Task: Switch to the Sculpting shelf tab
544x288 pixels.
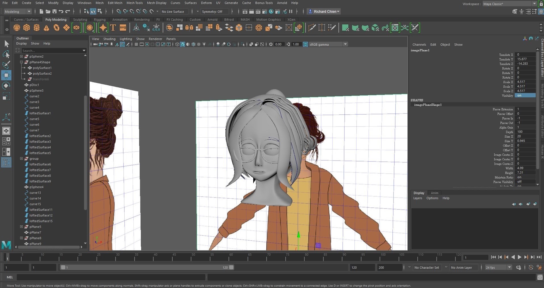Action: 80,20
